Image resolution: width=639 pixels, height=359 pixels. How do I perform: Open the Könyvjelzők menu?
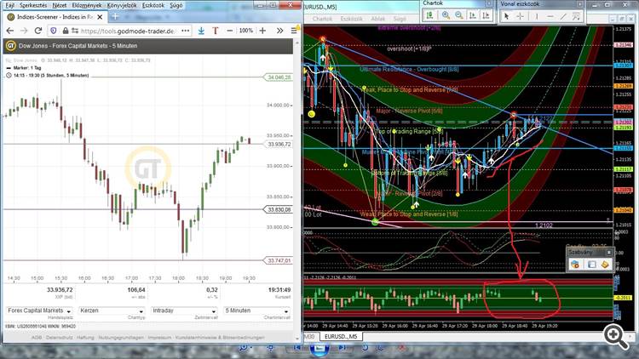pos(122,5)
